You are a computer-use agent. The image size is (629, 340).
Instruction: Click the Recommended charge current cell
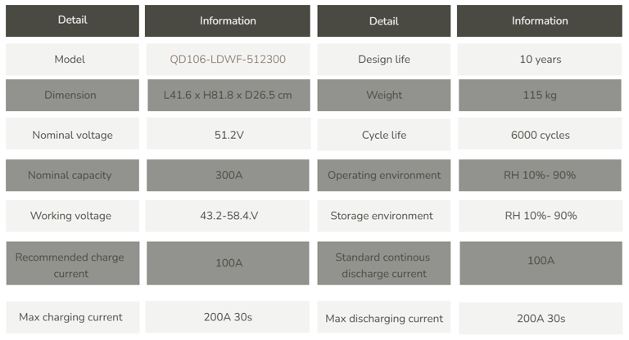73,263
